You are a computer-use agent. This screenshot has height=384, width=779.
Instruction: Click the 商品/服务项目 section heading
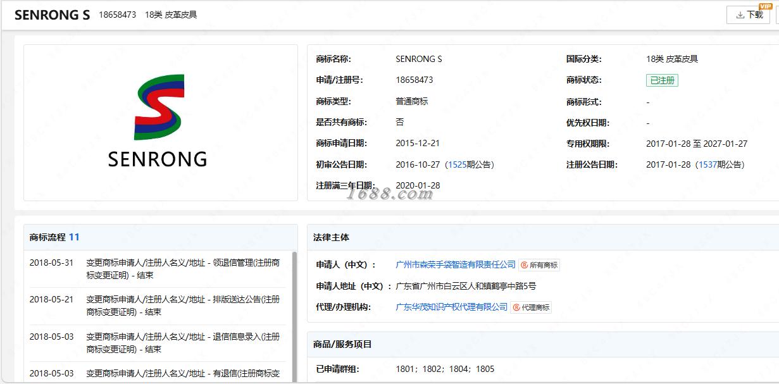tap(342, 344)
